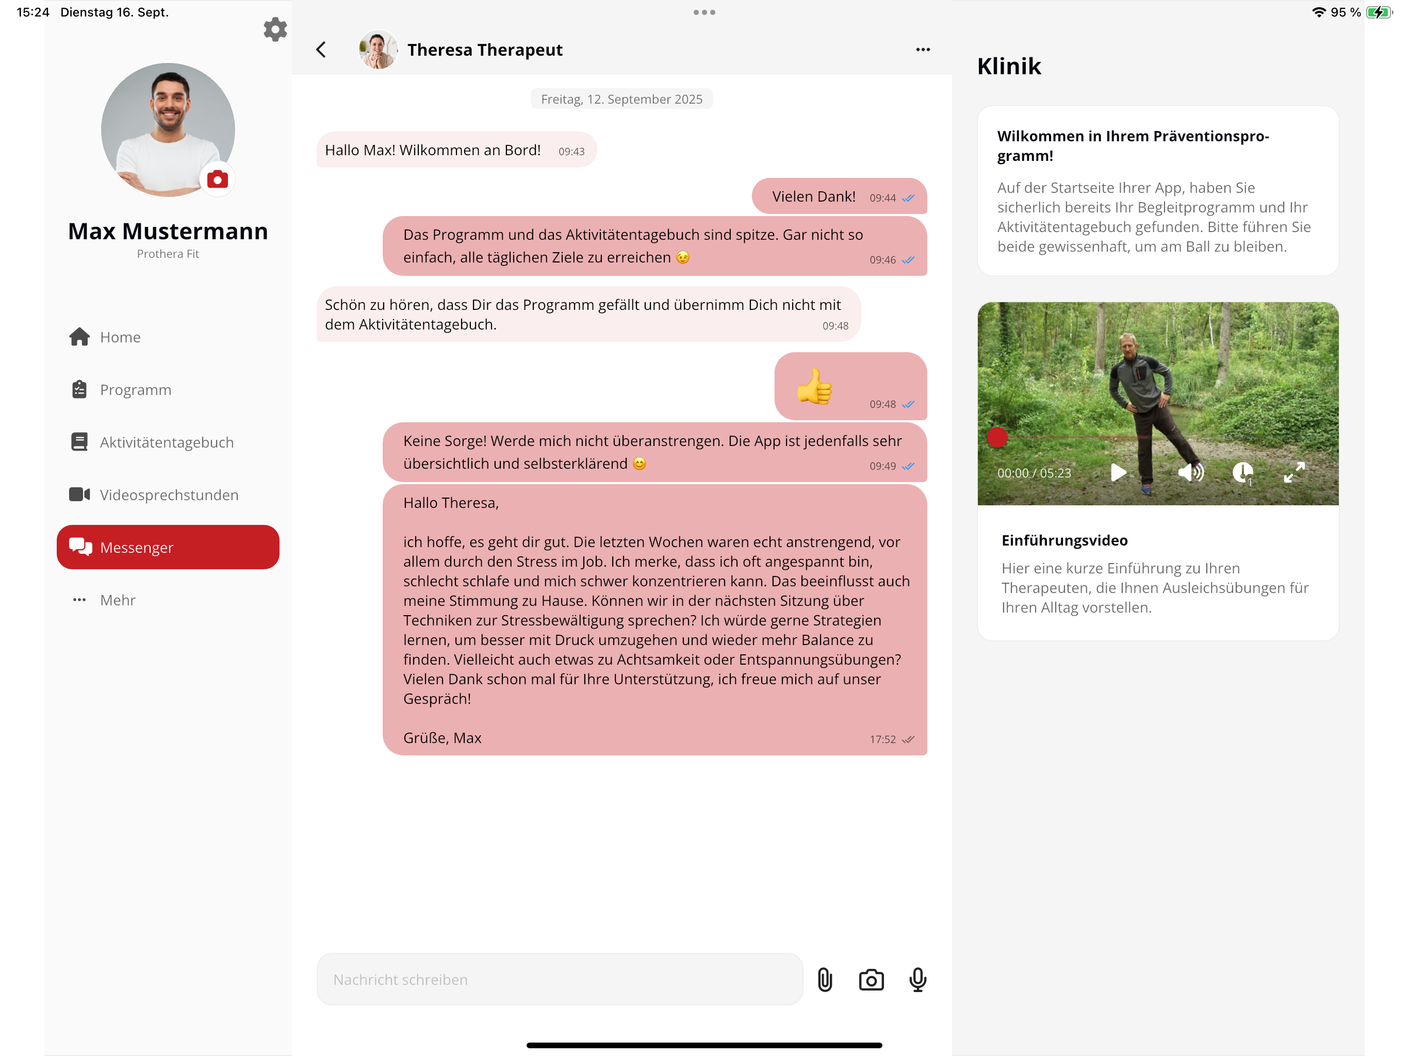
Task: Open settings with the gear icon
Action: pos(275,29)
